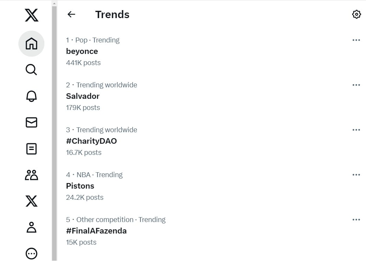Open More circle-ellipsis sidebar menu
The height and width of the screenshot is (261, 366).
pos(31,253)
